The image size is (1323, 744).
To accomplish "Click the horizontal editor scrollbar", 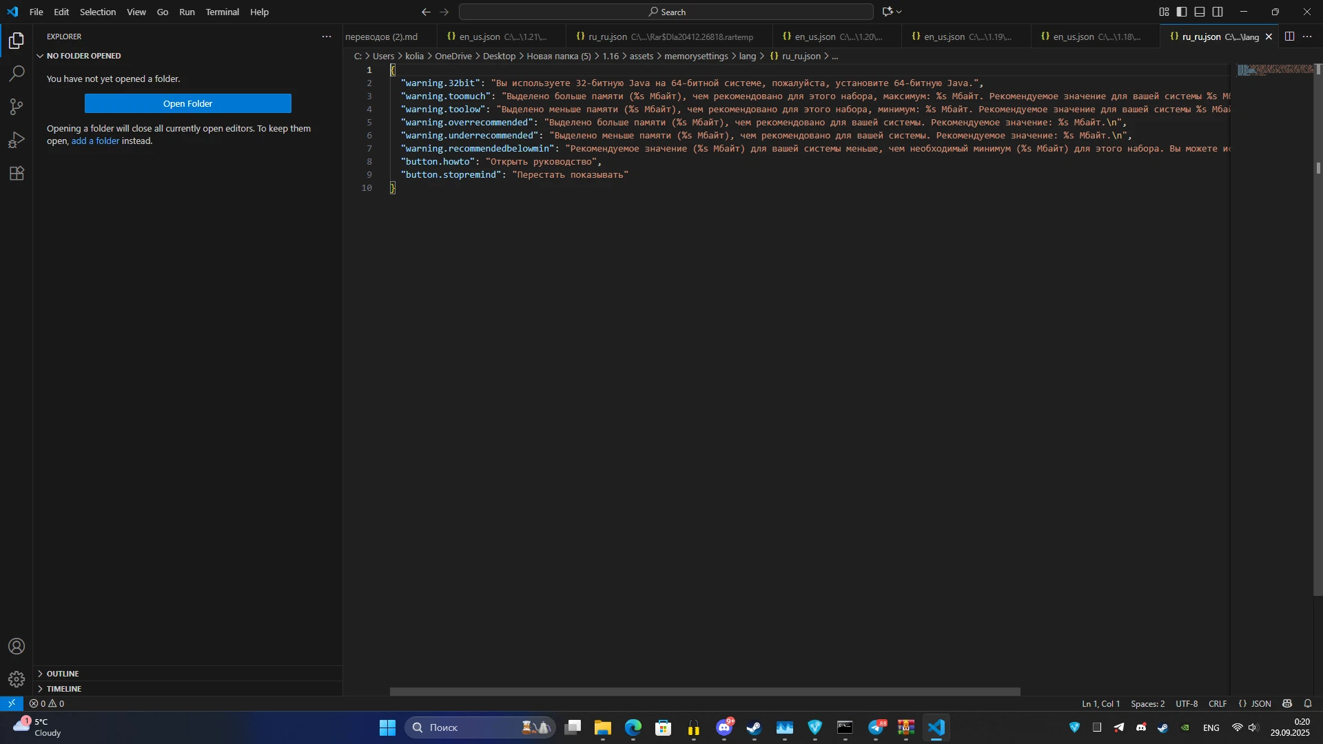I will tap(705, 692).
